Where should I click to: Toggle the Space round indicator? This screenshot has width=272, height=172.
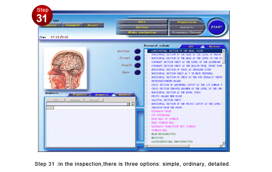(137, 72)
